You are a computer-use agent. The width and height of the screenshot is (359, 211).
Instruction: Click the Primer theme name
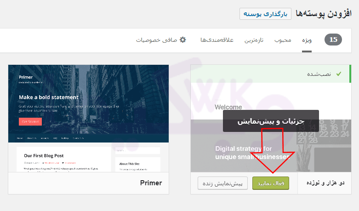tap(151, 183)
